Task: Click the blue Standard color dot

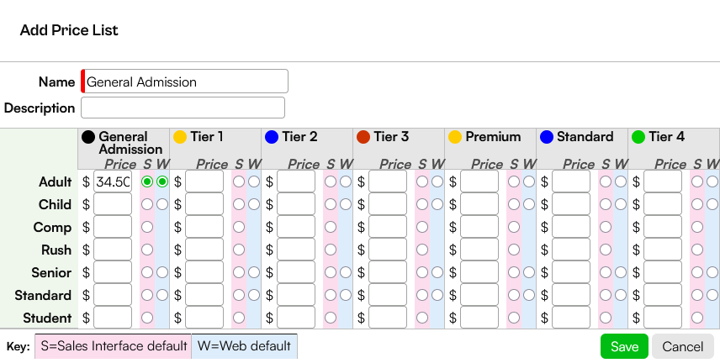Action: (x=547, y=137)
